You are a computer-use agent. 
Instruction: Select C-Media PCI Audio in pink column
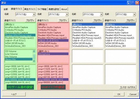(53, 30)
